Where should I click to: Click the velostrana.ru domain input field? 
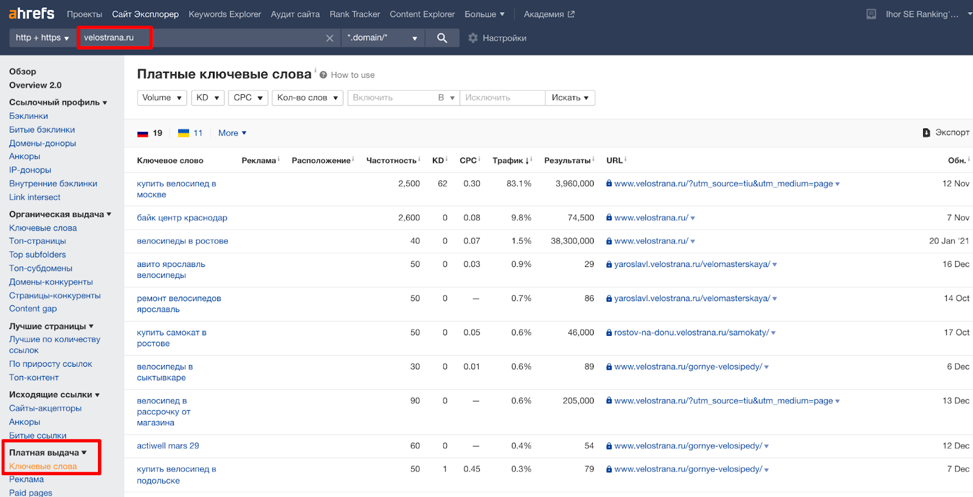pyautogui.click(x=201, y=38)
